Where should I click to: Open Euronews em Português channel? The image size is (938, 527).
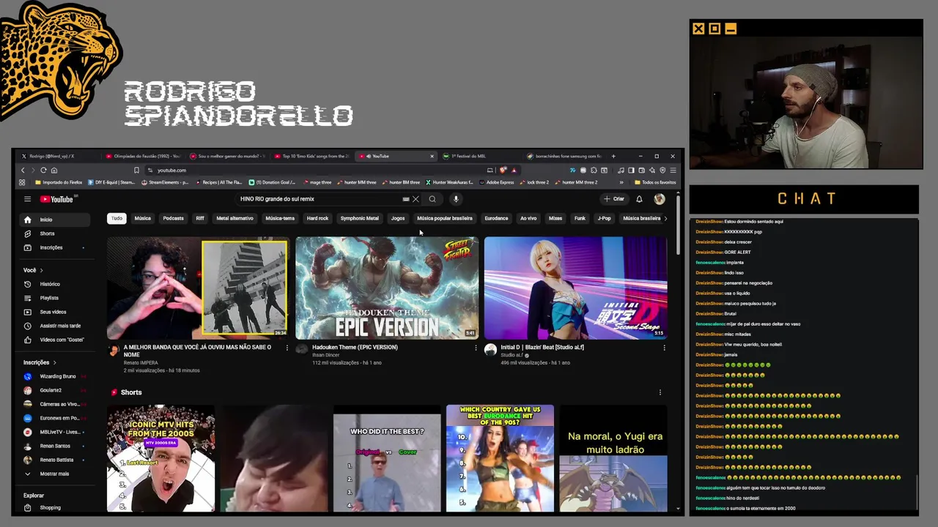point(53,418)
